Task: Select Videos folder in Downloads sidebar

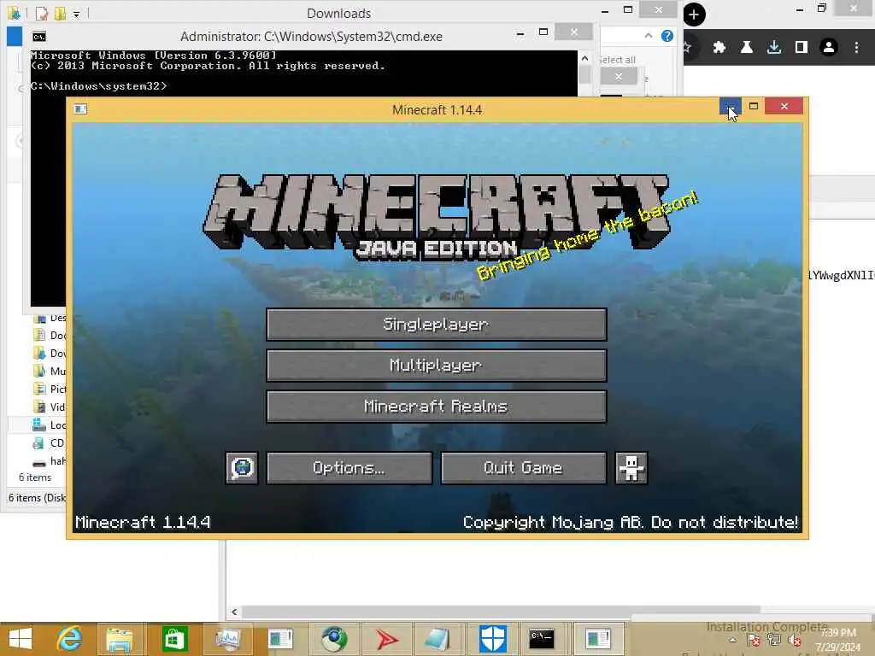Action: coord(50,407)
